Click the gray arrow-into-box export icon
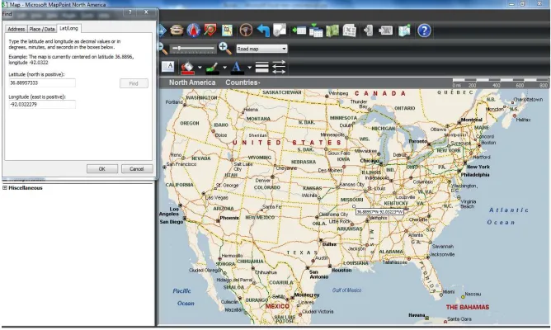 tap(385, 31)
